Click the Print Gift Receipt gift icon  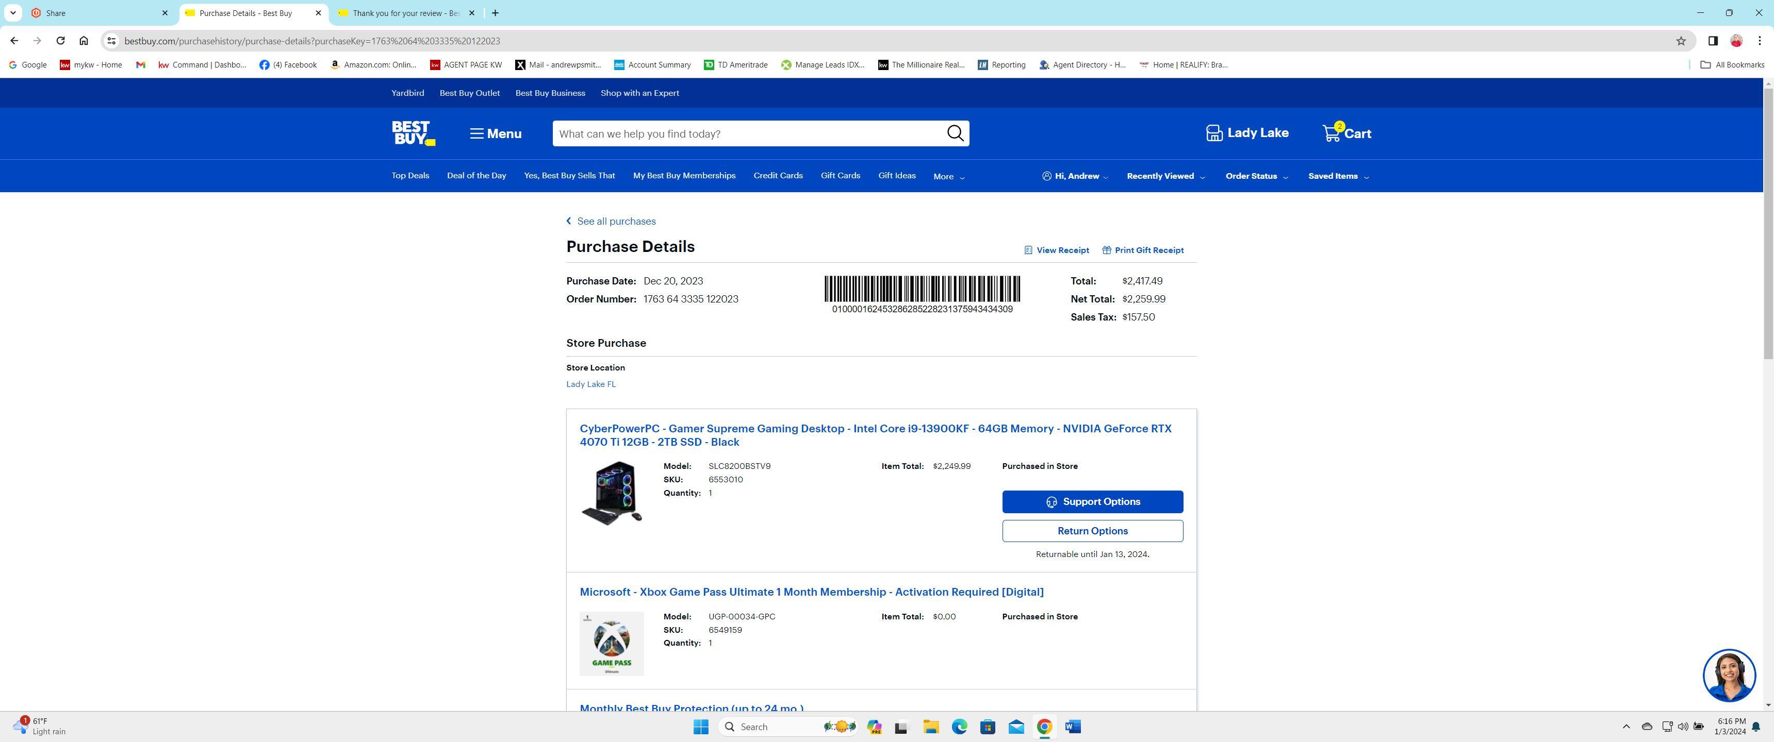click(x=1106, y=250)
